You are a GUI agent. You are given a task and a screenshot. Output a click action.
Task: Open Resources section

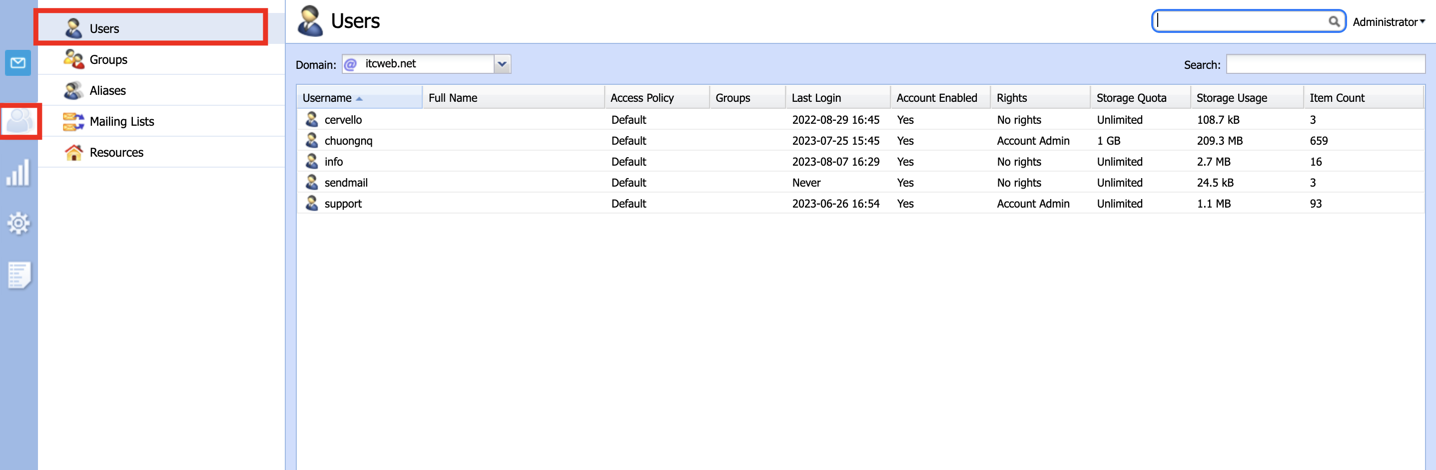tap(116, 153)
